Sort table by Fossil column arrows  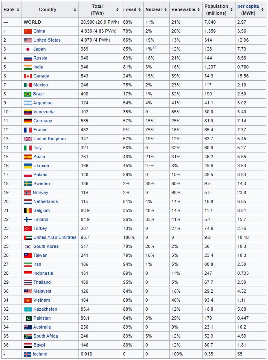point(139,10)
